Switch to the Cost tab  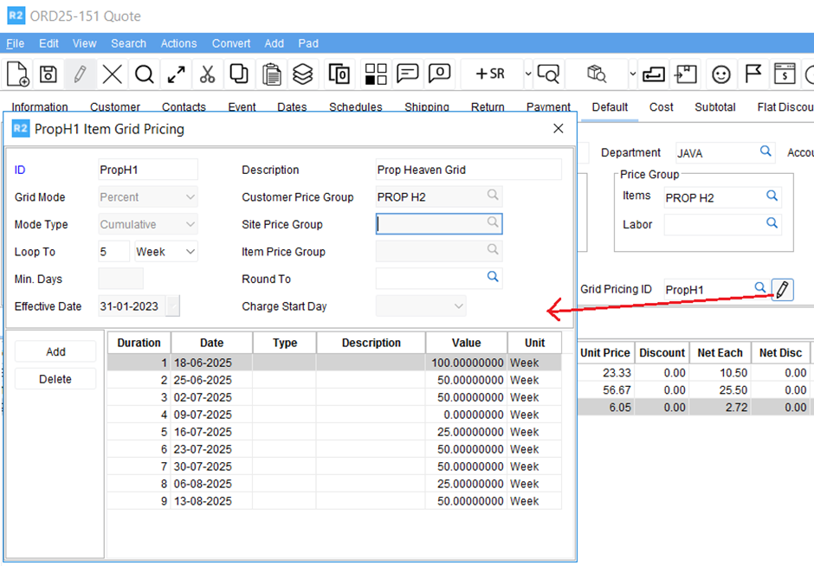(661, 107)
